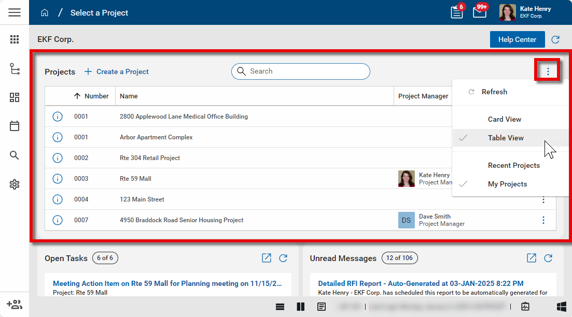The height and width of the screenshot is (317, 572).
Task: Open the Projects panel three-dot menu
Action: click(x=548, y=71)
